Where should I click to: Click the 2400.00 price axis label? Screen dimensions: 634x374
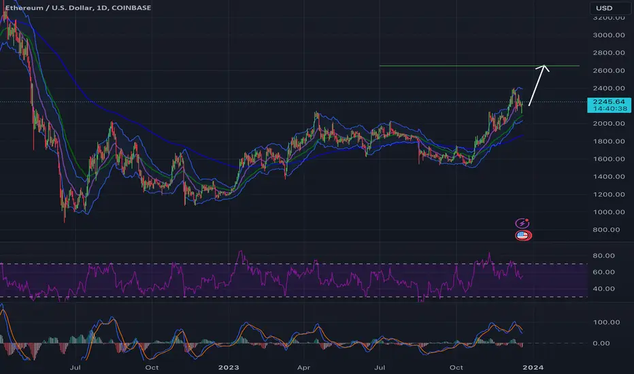[609, 88]
